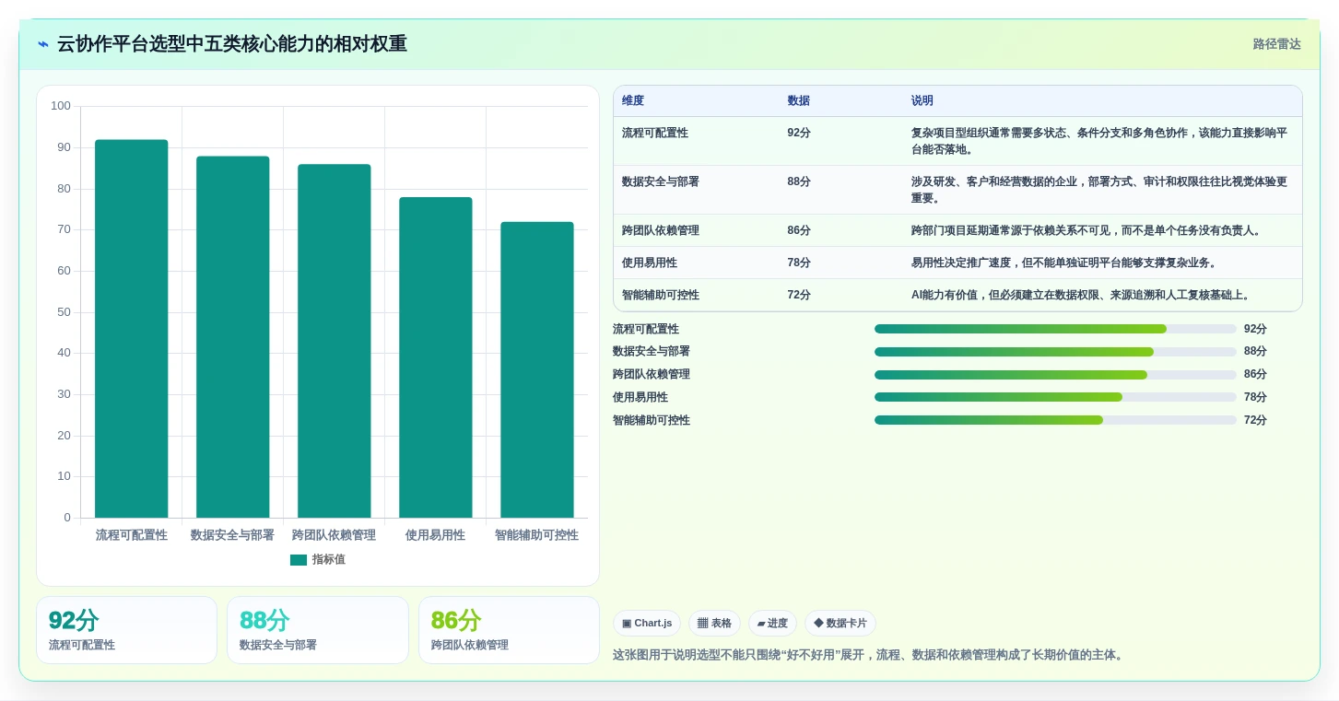The width and height of the screenshot is (1339, 701).
Task: Click the page title 云协作平台选型中五类核心能力的相对权重
Action: tap(232, 44)
